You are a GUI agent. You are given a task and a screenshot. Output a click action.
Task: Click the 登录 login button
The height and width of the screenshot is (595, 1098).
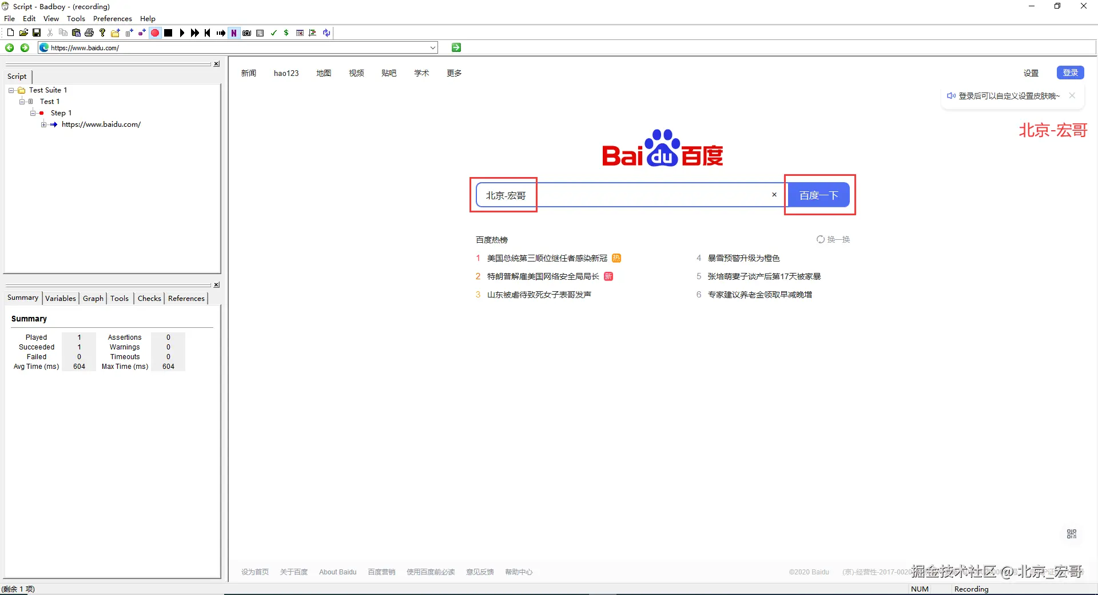1071,73
